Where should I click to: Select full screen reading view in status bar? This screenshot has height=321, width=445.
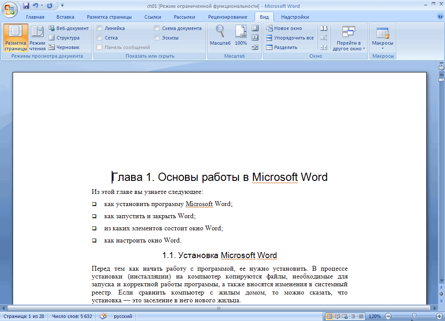337,316
